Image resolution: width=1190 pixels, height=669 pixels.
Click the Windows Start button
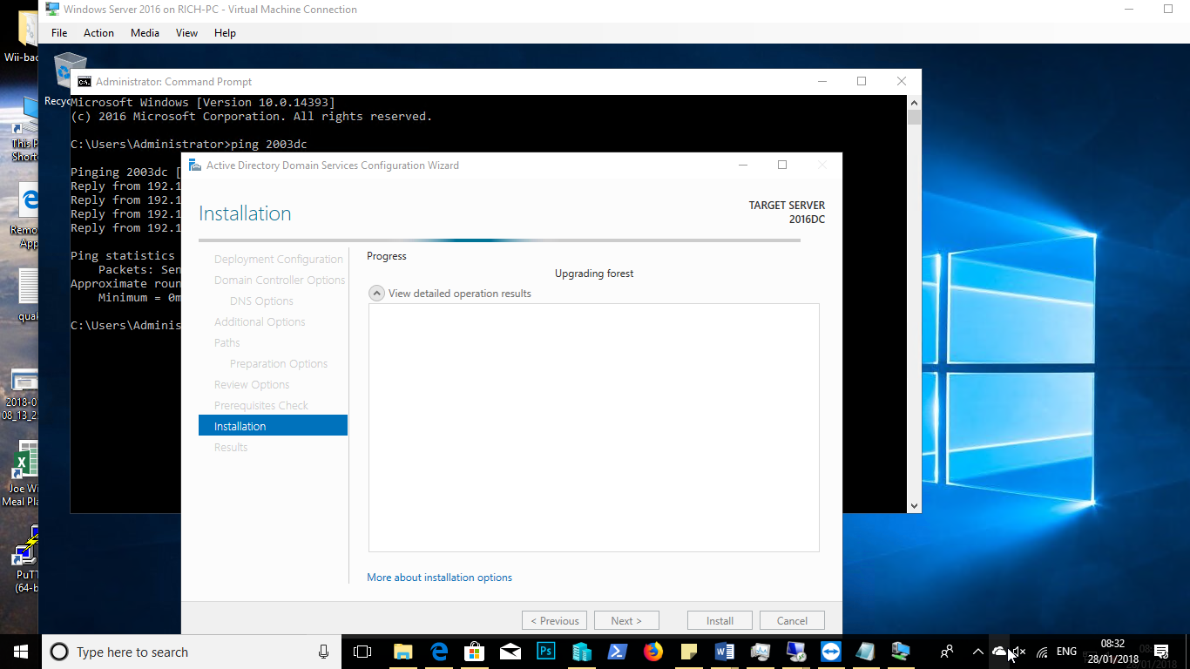(21, 652)
